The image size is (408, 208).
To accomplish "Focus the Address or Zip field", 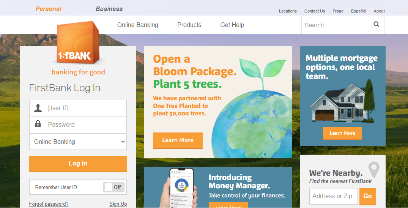I will coord(334,196).
